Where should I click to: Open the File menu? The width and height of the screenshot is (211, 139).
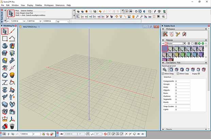coord(3,5)
